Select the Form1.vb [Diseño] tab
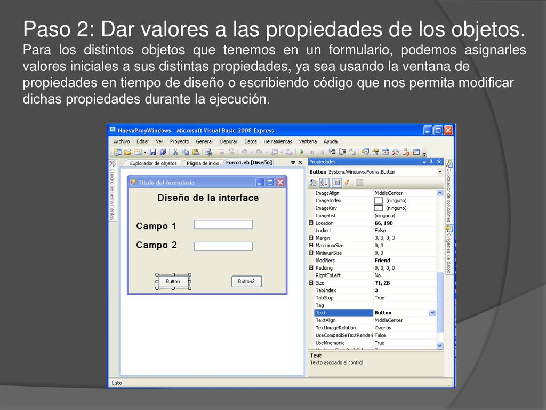The width and height of the screenshot is (546, 410). point(248,162)
